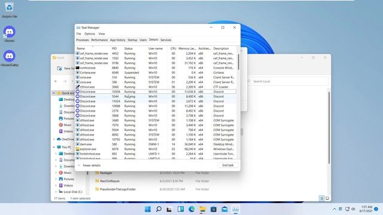Switch to the Users tab
Screen dimensions: 383x215
(x=143, y=40)
